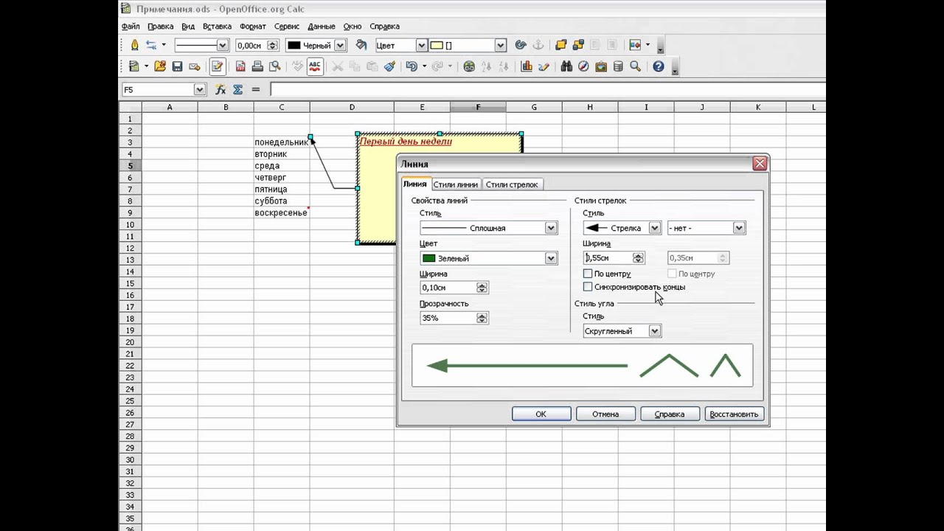The image size is (944, 531).
Task: Click the Find & Replace binoculars icon
Action: point(566,66)
